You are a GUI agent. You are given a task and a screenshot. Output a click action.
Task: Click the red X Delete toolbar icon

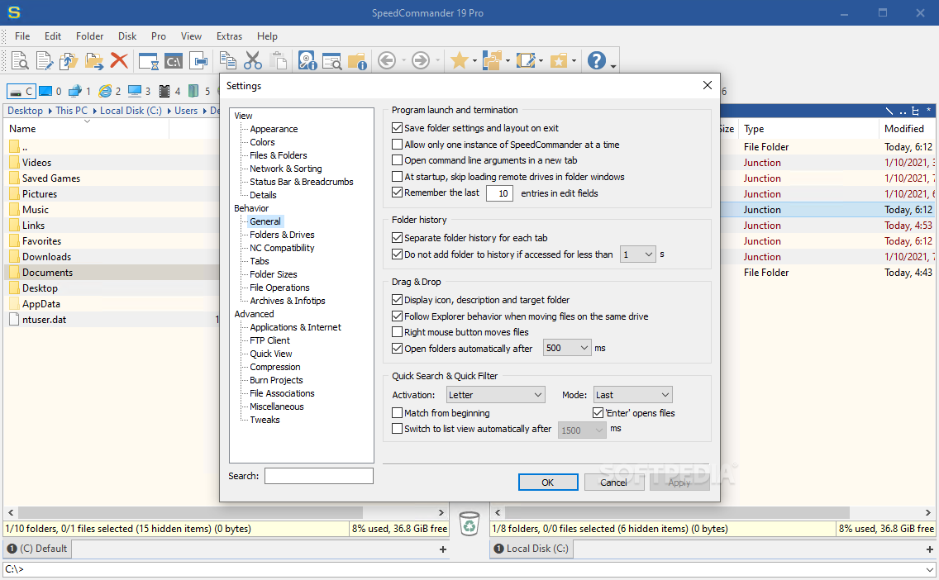click(119, 60)
